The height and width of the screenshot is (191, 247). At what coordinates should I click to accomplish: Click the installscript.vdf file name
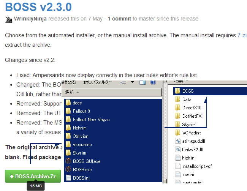[x=197, y=166]
